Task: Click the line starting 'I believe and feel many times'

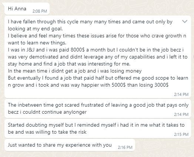Action: click(x=97, y=36)
